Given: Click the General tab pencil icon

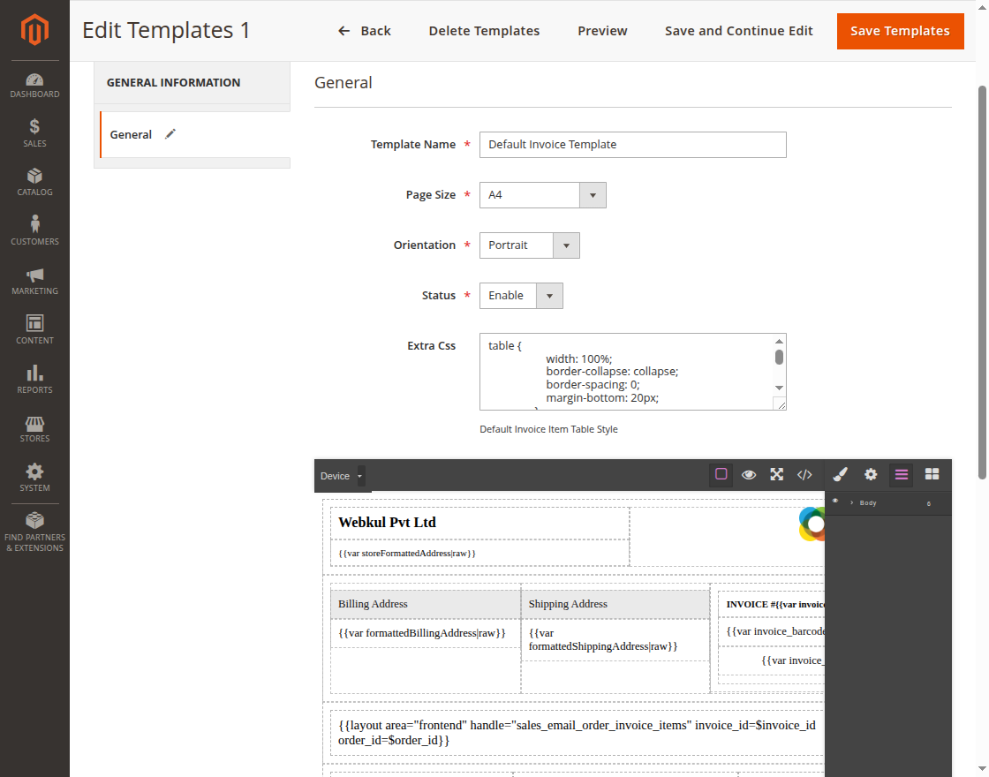Looking at the screenshot, I should [x=170, y=133].
